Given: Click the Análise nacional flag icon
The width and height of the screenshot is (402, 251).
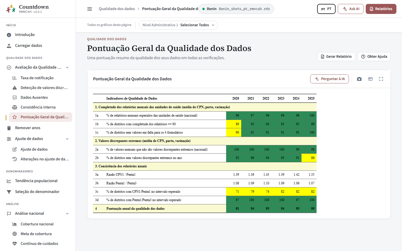Looking at the screenshot, I should click(x=9, y=214).
